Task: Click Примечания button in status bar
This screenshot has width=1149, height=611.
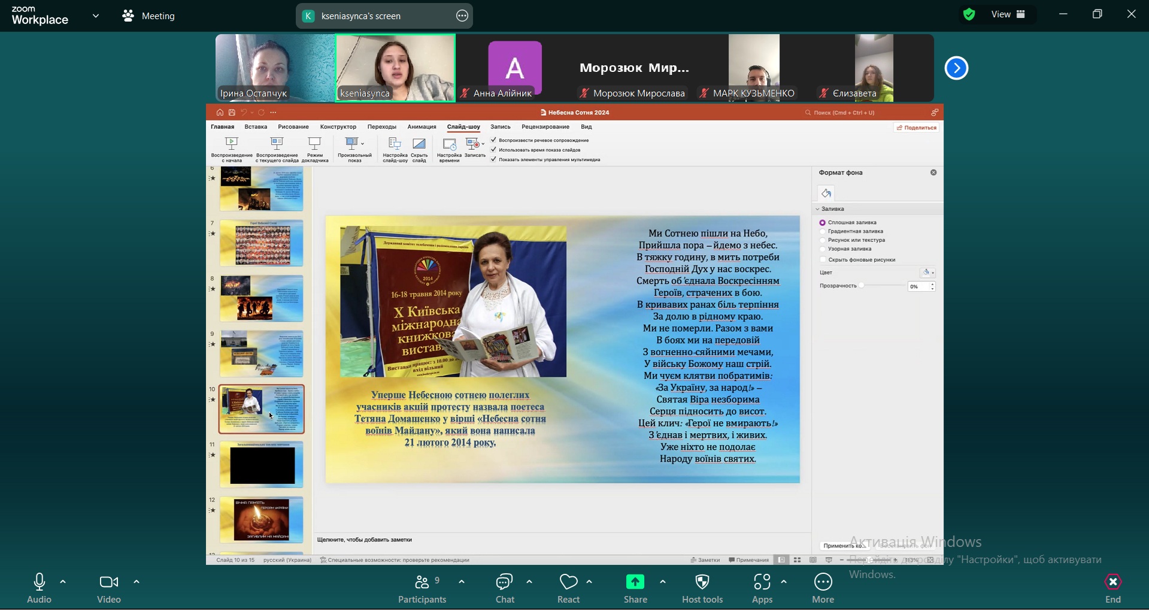Action: [x=749, y=561]
